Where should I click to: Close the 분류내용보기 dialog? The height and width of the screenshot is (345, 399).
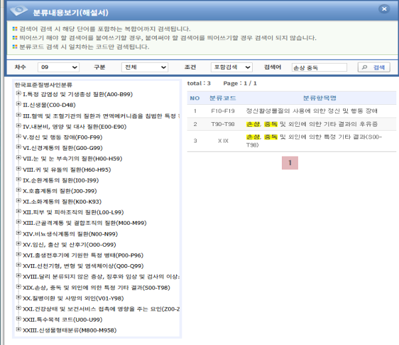384,9
